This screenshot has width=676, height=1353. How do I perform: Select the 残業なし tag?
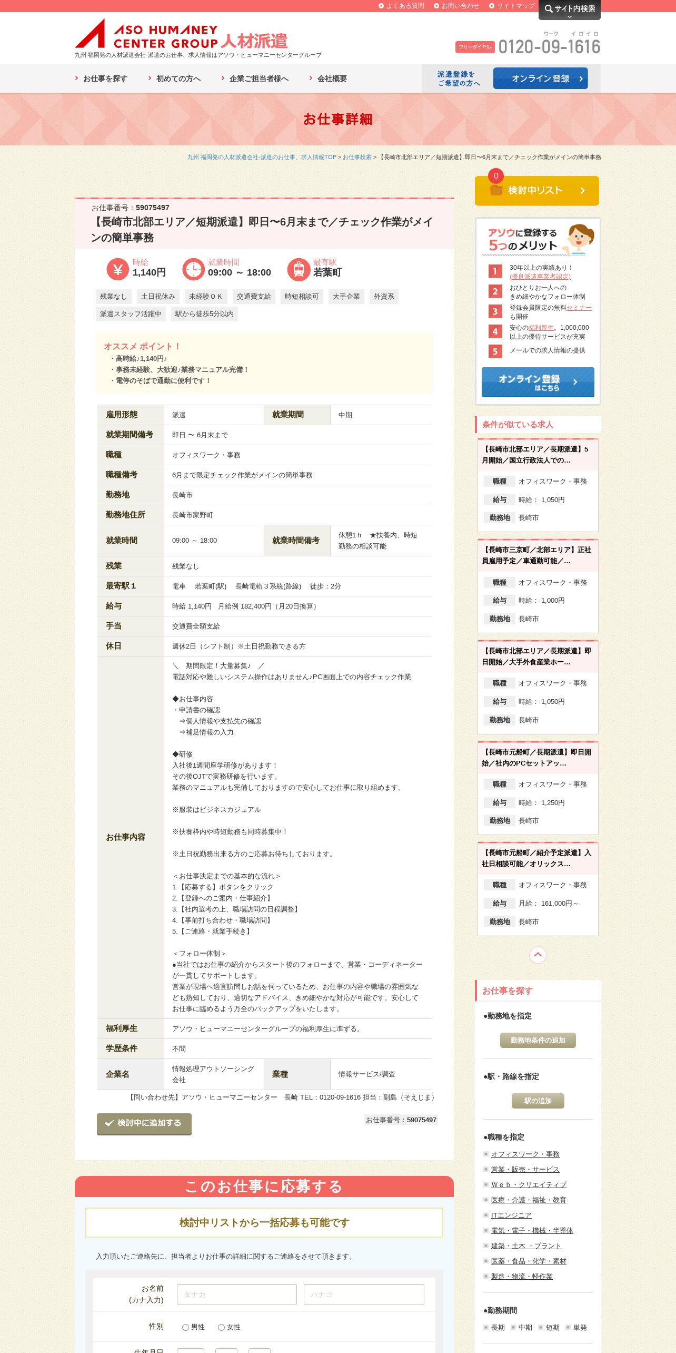pos(113,297)
